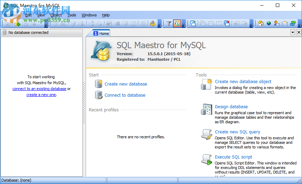The width and height of the screenshot is (302, 184).
Task: Click the Previous window arrow icon
Action: click(237, 23)
